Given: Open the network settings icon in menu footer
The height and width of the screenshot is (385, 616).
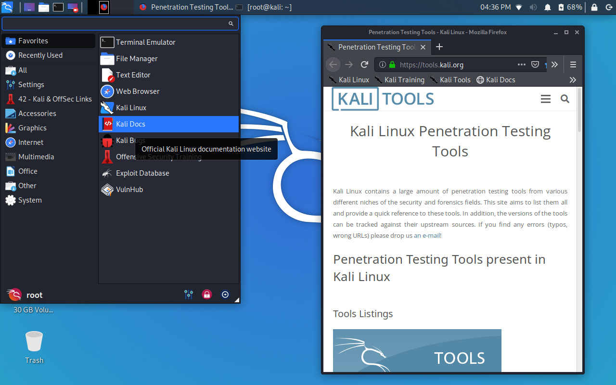Looking at the screenshot, I should pyautogui.click(x=189, y=294).
